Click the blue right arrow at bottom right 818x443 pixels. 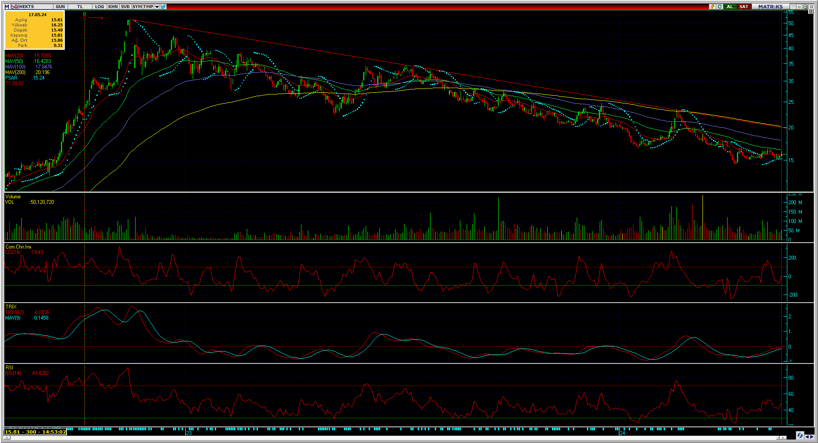(x=812, y=437)
